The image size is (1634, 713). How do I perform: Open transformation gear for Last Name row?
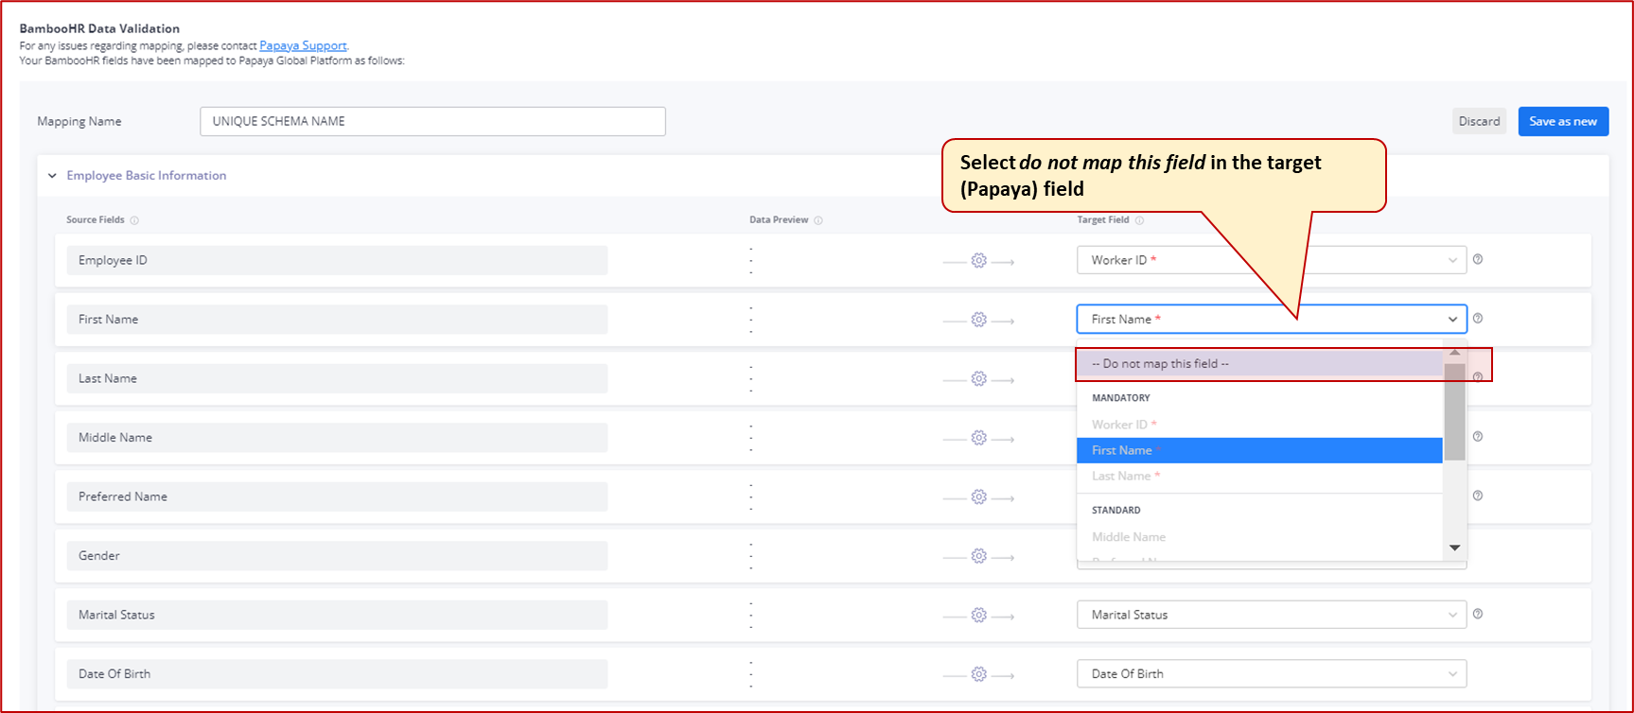click(978, 378)
